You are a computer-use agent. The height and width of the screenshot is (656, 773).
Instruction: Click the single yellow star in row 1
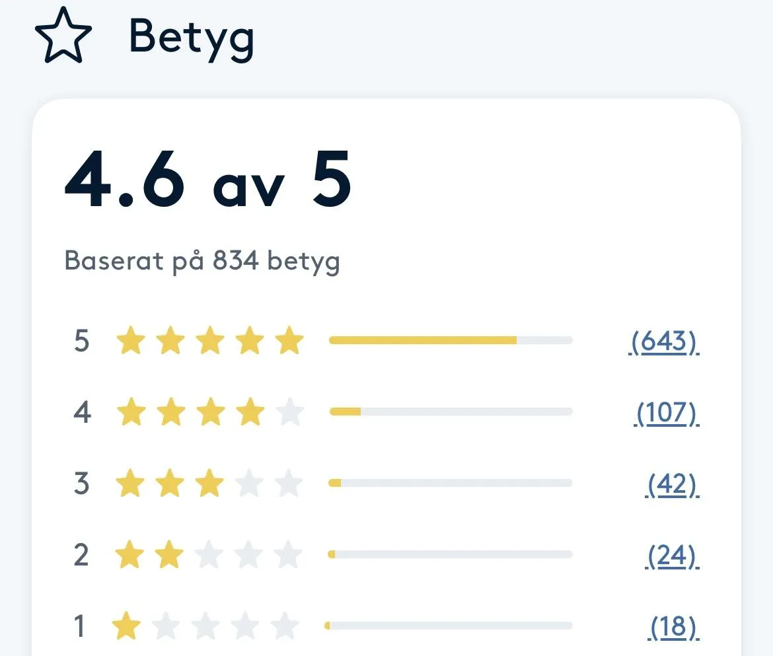[x=126, y=626]
